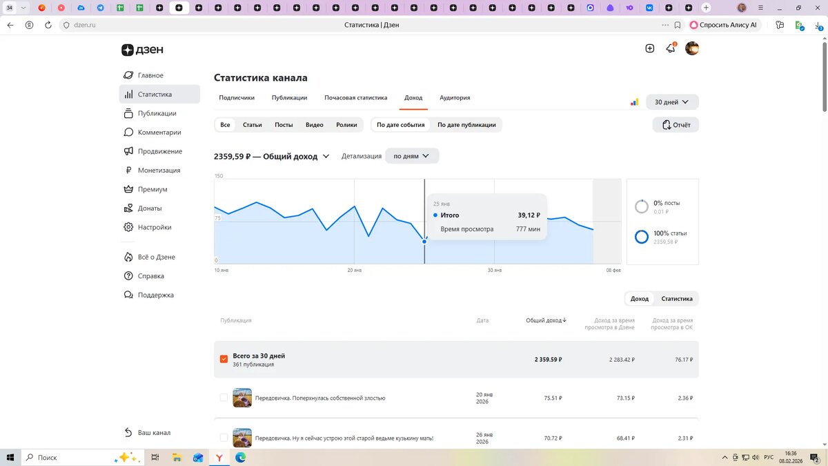The image size is (828, 466).
Task: Check the кузькину мать publication row
Action: [x=224, y=438]
